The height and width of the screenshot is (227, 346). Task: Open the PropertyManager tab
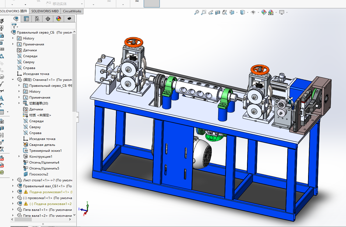pos(26,19)
